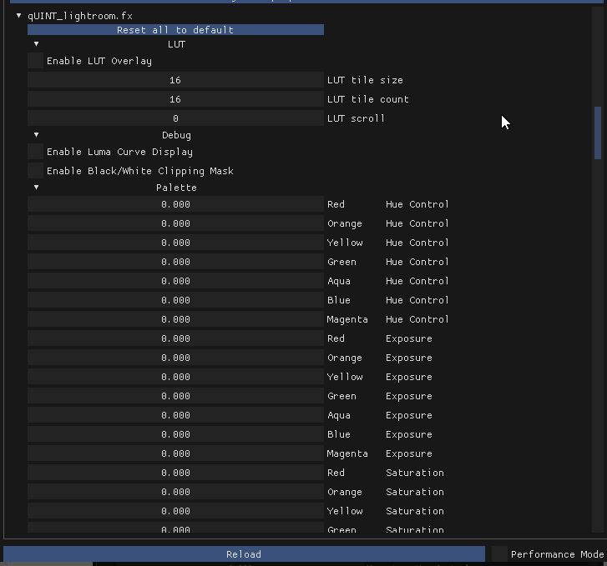The height and width of the screenshot is (566, 607).
Task: Click the LUT tile size value field
Action: [175, 80]
